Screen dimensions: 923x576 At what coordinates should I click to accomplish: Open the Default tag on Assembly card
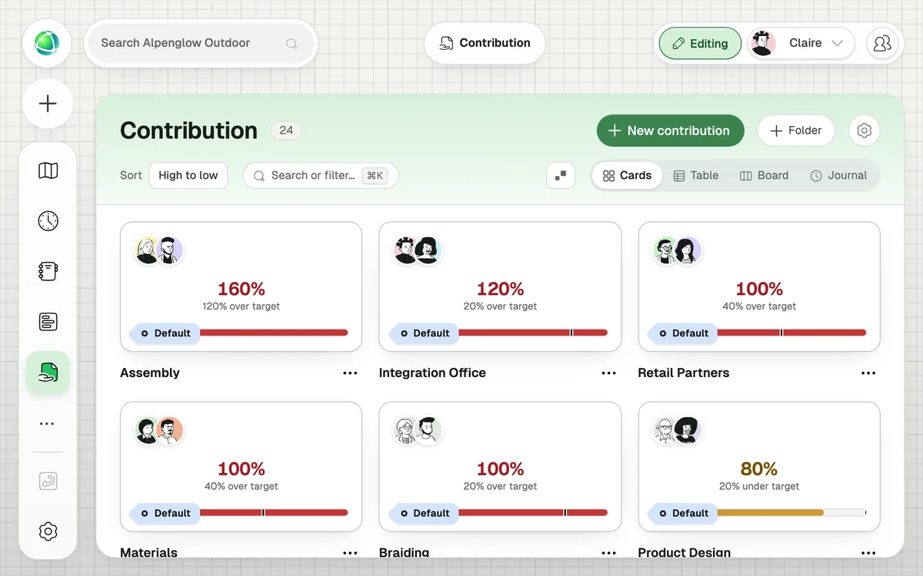pyautogui.click(x=165, y=333)
